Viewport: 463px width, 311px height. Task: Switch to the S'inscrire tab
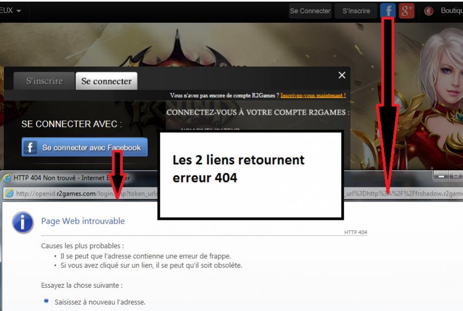point(44,81)
